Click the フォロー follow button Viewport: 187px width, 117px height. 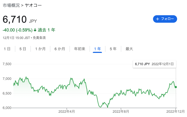pyautogui.click(x=165, y=19)
